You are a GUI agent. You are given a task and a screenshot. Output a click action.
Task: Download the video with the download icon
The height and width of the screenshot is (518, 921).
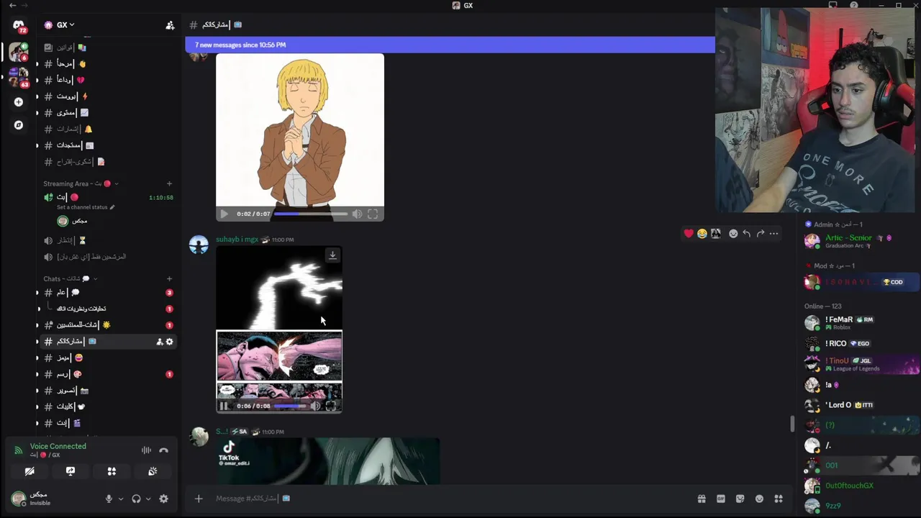332,255
